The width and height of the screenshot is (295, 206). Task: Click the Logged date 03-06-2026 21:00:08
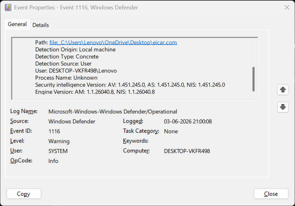(188, 121)
